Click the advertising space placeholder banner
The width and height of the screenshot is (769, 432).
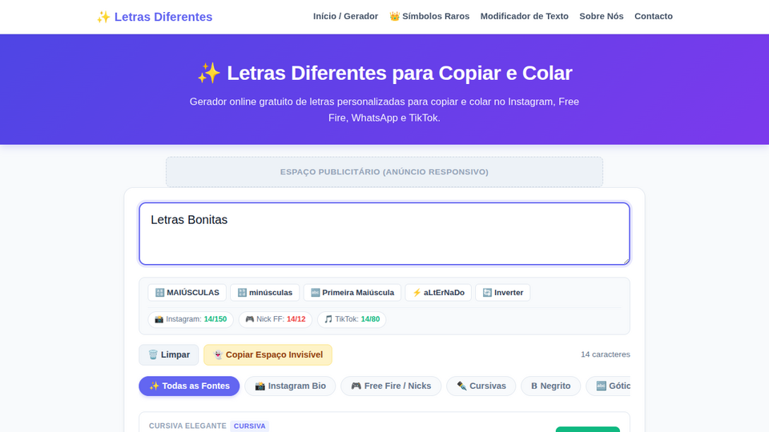click(384, 172)
